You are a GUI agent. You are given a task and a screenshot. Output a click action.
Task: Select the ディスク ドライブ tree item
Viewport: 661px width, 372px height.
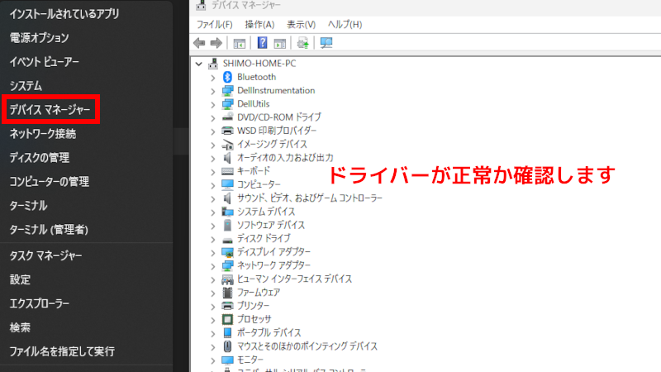click(x=263, y=238)
